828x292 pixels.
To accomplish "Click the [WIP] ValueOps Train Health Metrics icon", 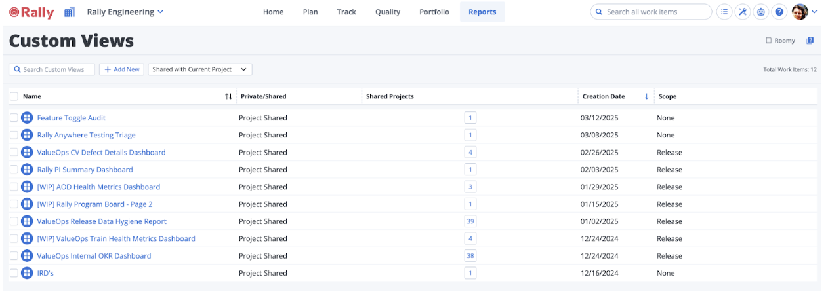I will [27, 238].
